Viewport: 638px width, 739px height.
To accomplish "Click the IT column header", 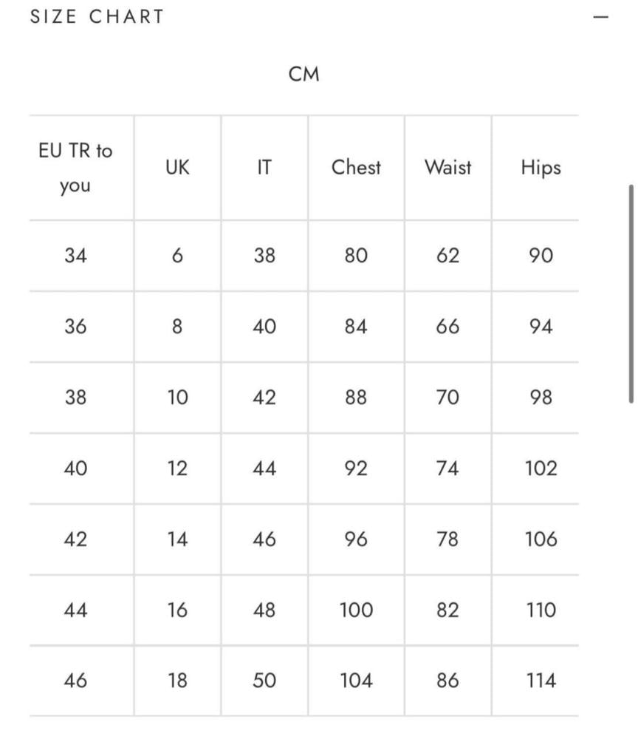I will 264,168.
